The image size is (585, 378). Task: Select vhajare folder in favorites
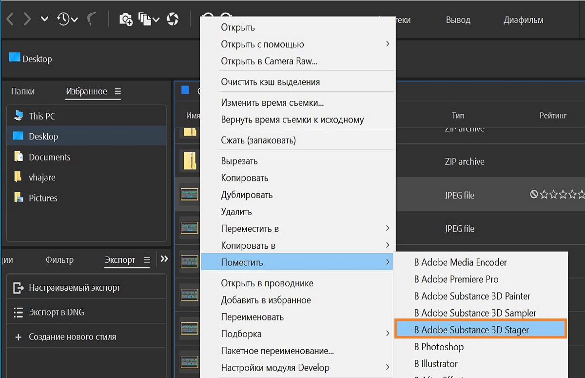pos(86,178)
